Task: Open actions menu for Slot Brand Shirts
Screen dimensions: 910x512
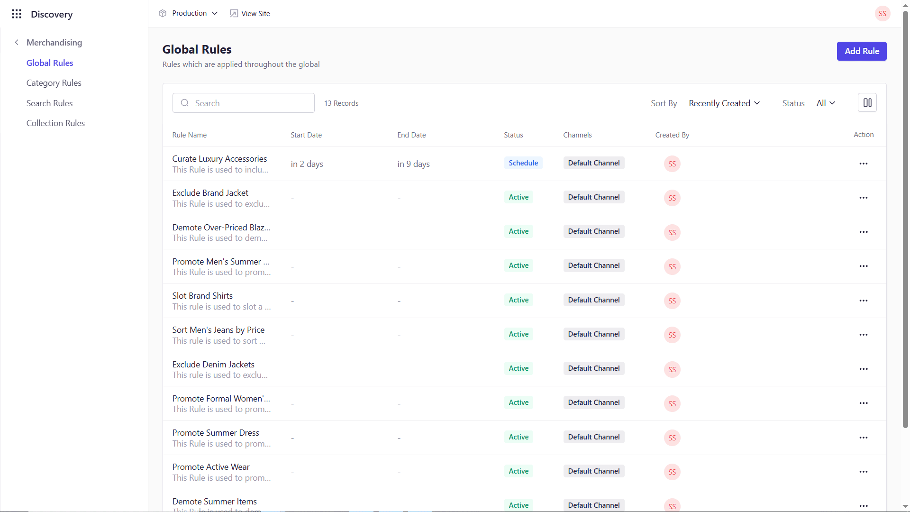Action: click(863, 301)
